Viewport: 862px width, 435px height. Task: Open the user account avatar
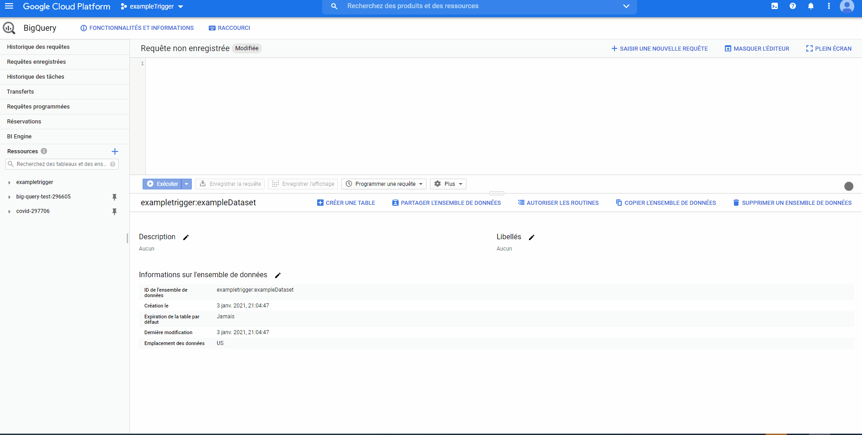coord(847,6)
